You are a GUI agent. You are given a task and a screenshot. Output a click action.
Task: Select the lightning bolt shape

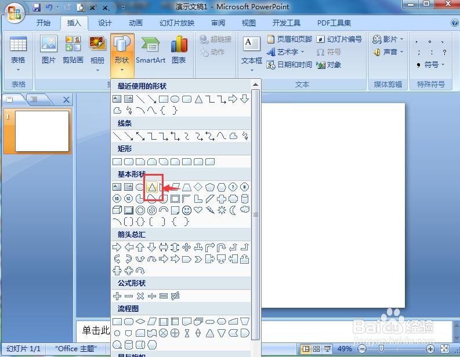pyautogui.click(x=210, y=210)
